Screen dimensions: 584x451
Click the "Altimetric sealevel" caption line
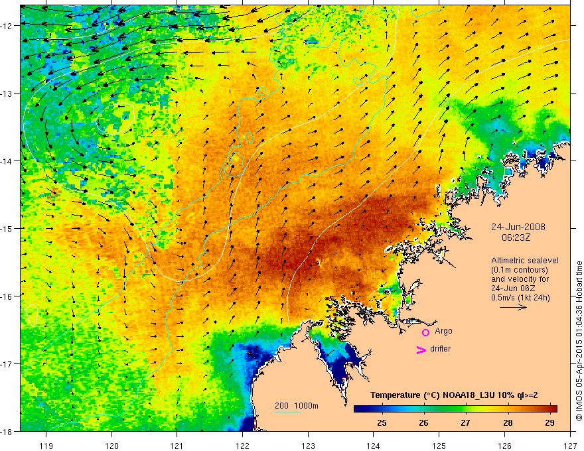point(525,261)
